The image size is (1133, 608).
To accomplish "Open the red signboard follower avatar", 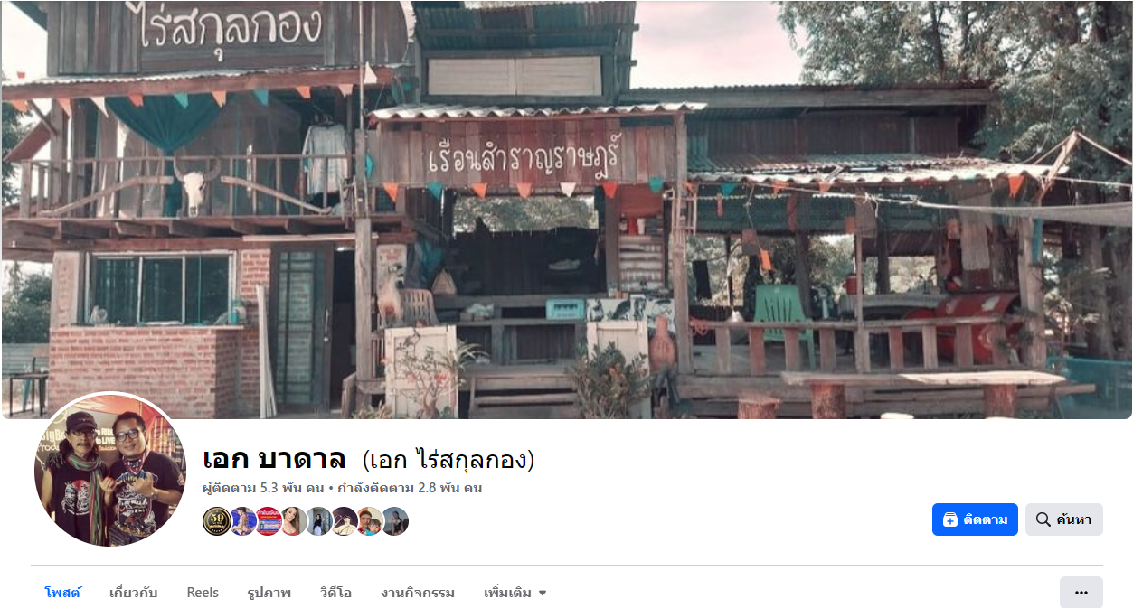I will coord(268,521).
